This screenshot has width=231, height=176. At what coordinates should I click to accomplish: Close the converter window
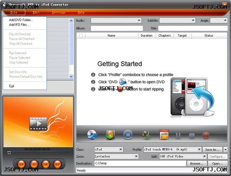224,4
